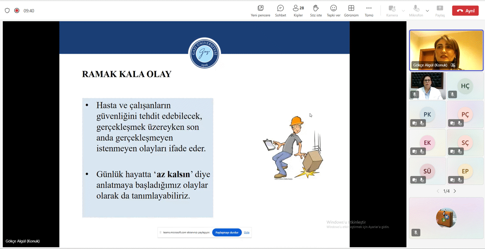This screenshot has width=485, height=249.
Task: Select the SÜ participant tile
Action: [x=427, y=171]
